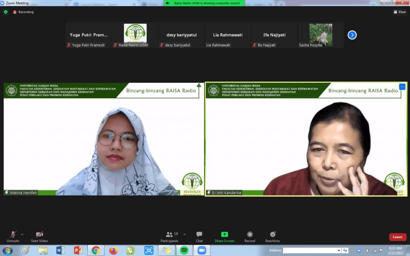This screenshot has width=410, height=256.
Task: Click the green encryption shield icon
Action: tap(6, 12)
